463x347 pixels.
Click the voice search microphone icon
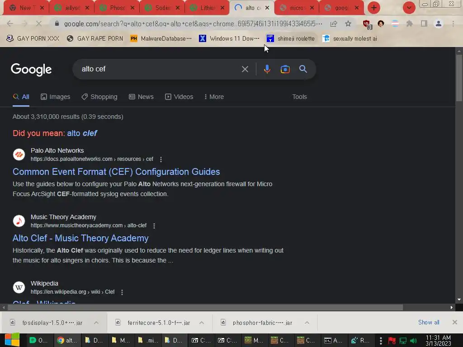(267, 69)
